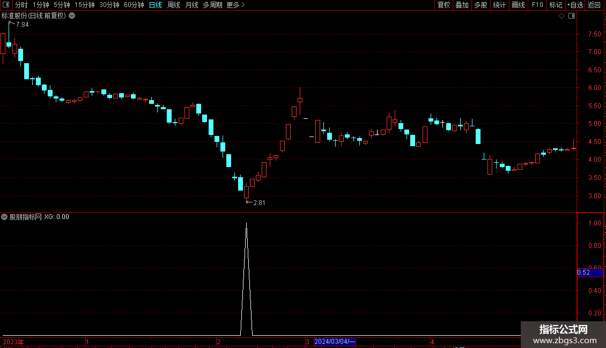This screenshot has height=348, width=606.
Task: Toggle the side panel icon on chart
Action: (572, 16)
